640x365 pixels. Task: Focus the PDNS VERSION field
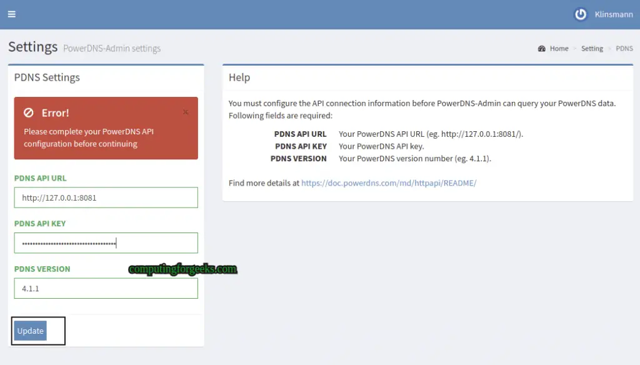coord(106,288)
